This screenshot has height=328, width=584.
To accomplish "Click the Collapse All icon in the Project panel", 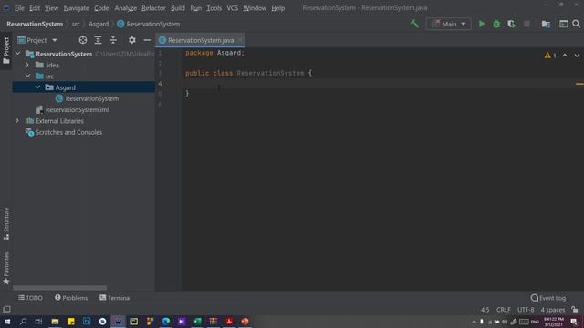I will pos(113,40).
